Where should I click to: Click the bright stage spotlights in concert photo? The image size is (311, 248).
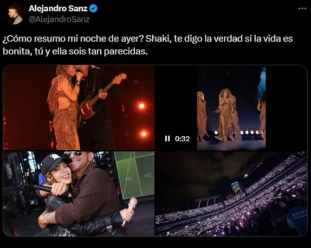coord(143,119)
